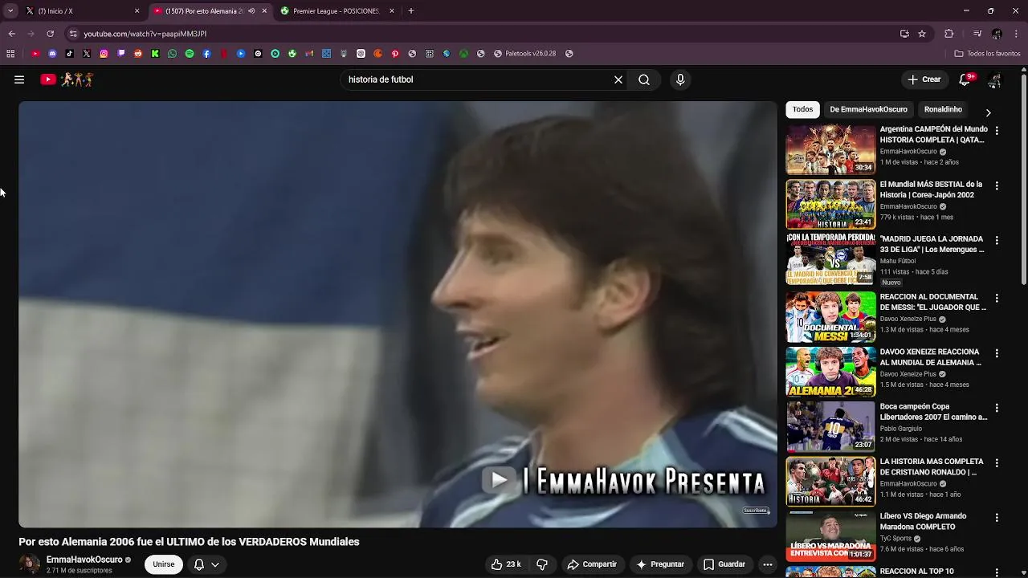Click the URL address bar
This screenshot has width=1028, height=578.
pos(482,34)
